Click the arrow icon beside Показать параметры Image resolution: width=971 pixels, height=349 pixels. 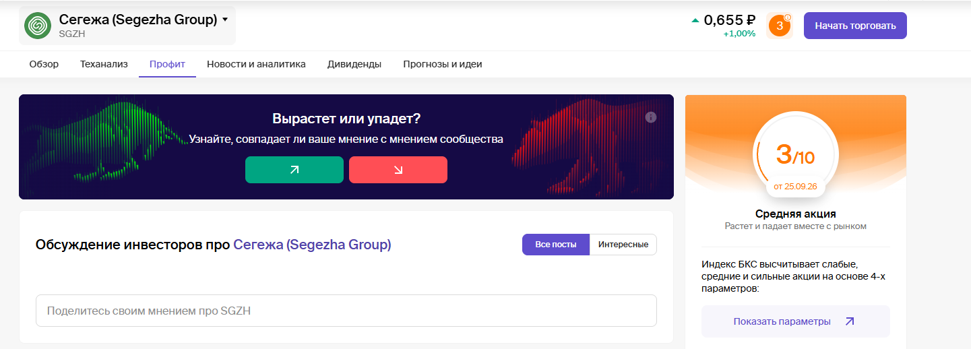tap(850, 321)
